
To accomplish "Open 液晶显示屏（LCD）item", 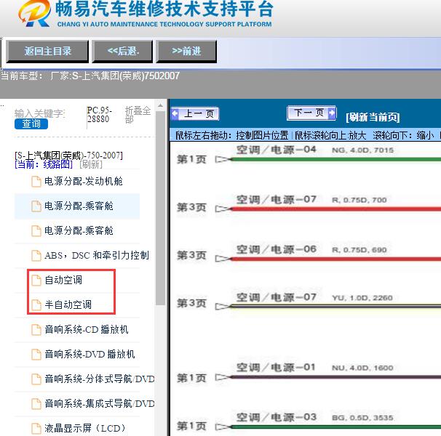I will 84,428.
